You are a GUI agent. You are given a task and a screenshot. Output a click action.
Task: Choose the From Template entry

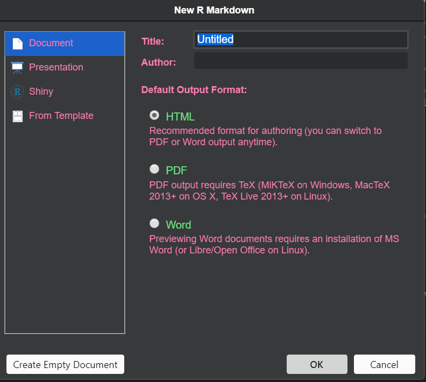point(65,116)
